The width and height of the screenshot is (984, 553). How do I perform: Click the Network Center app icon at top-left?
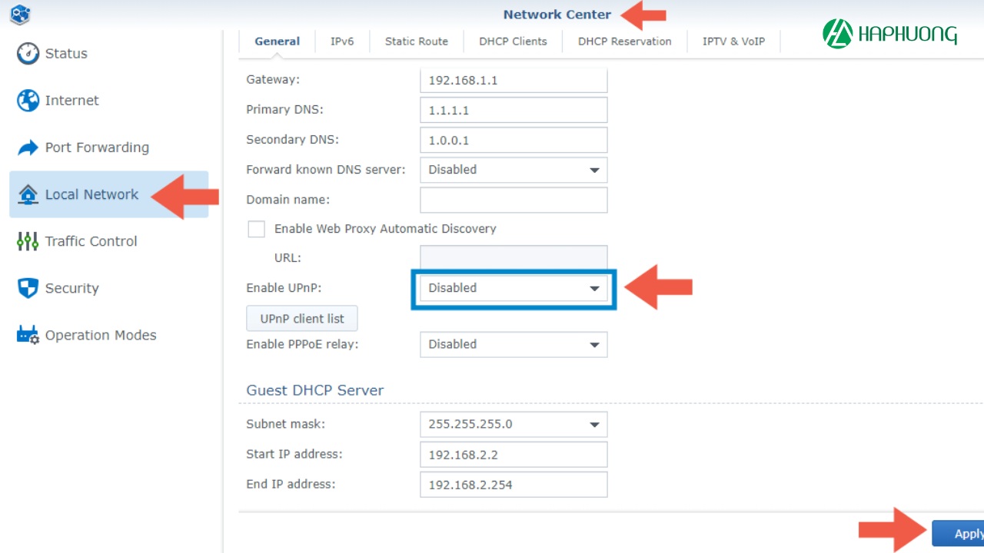(20, 14)
